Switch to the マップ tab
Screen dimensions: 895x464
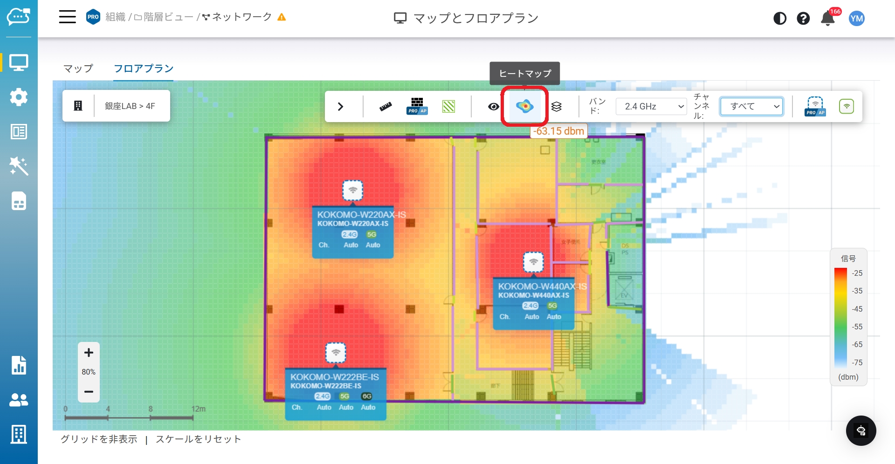[x=78, y=68]
